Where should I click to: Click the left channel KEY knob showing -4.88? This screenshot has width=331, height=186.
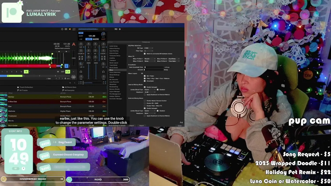[81, 64]
